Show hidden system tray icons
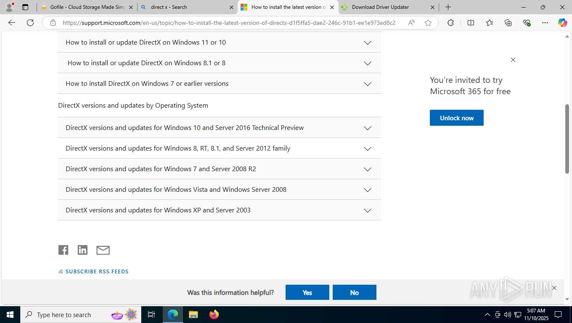The height and width of the screenshot is (323, 572). point(487,315)
